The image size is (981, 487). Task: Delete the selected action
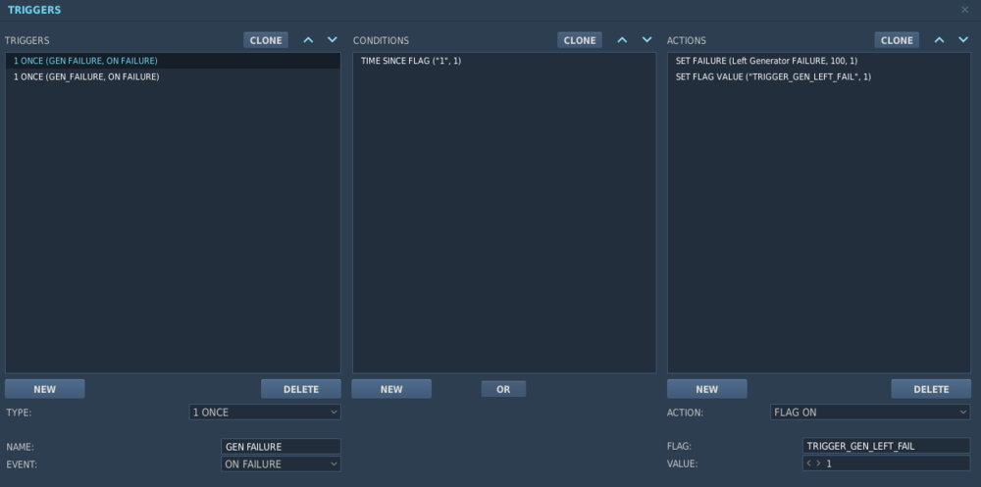pyautogui.click(x=931, y=389)
